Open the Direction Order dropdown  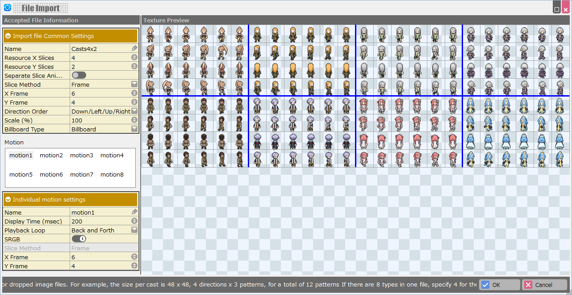click(x=134, y=111)
